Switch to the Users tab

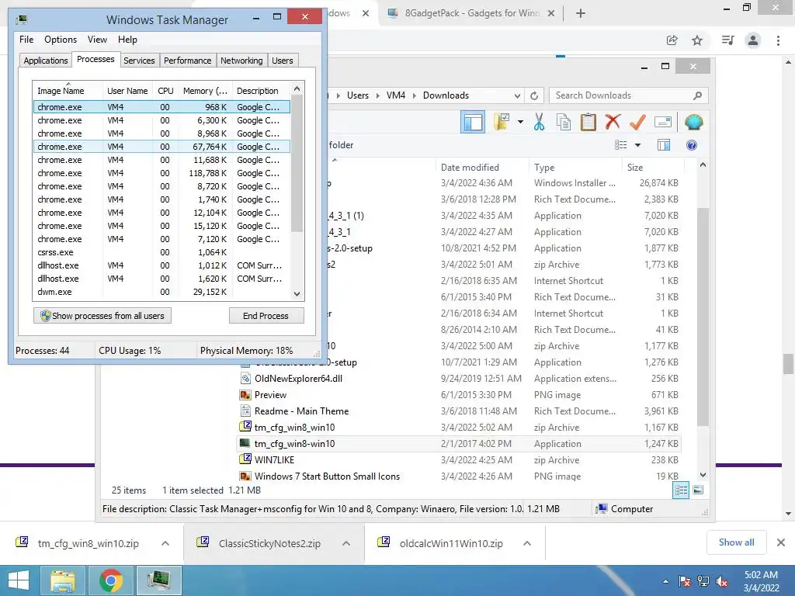click(282, 61)
